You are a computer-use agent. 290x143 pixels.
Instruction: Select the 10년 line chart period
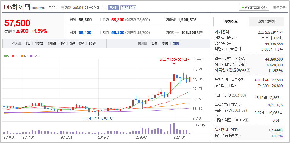(x=92, y=43)
